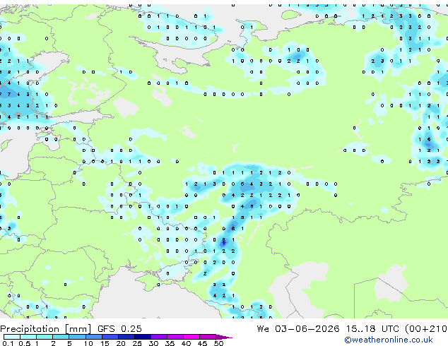448x346 pixels.
Task: Click the legend value '45'
Action: coord(203,343)
